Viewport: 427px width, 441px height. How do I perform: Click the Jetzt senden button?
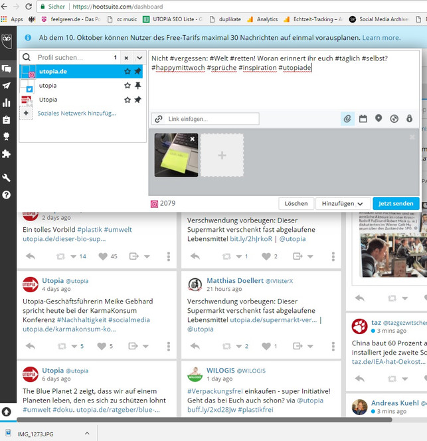pyautogui.click(x=396, y=204)
